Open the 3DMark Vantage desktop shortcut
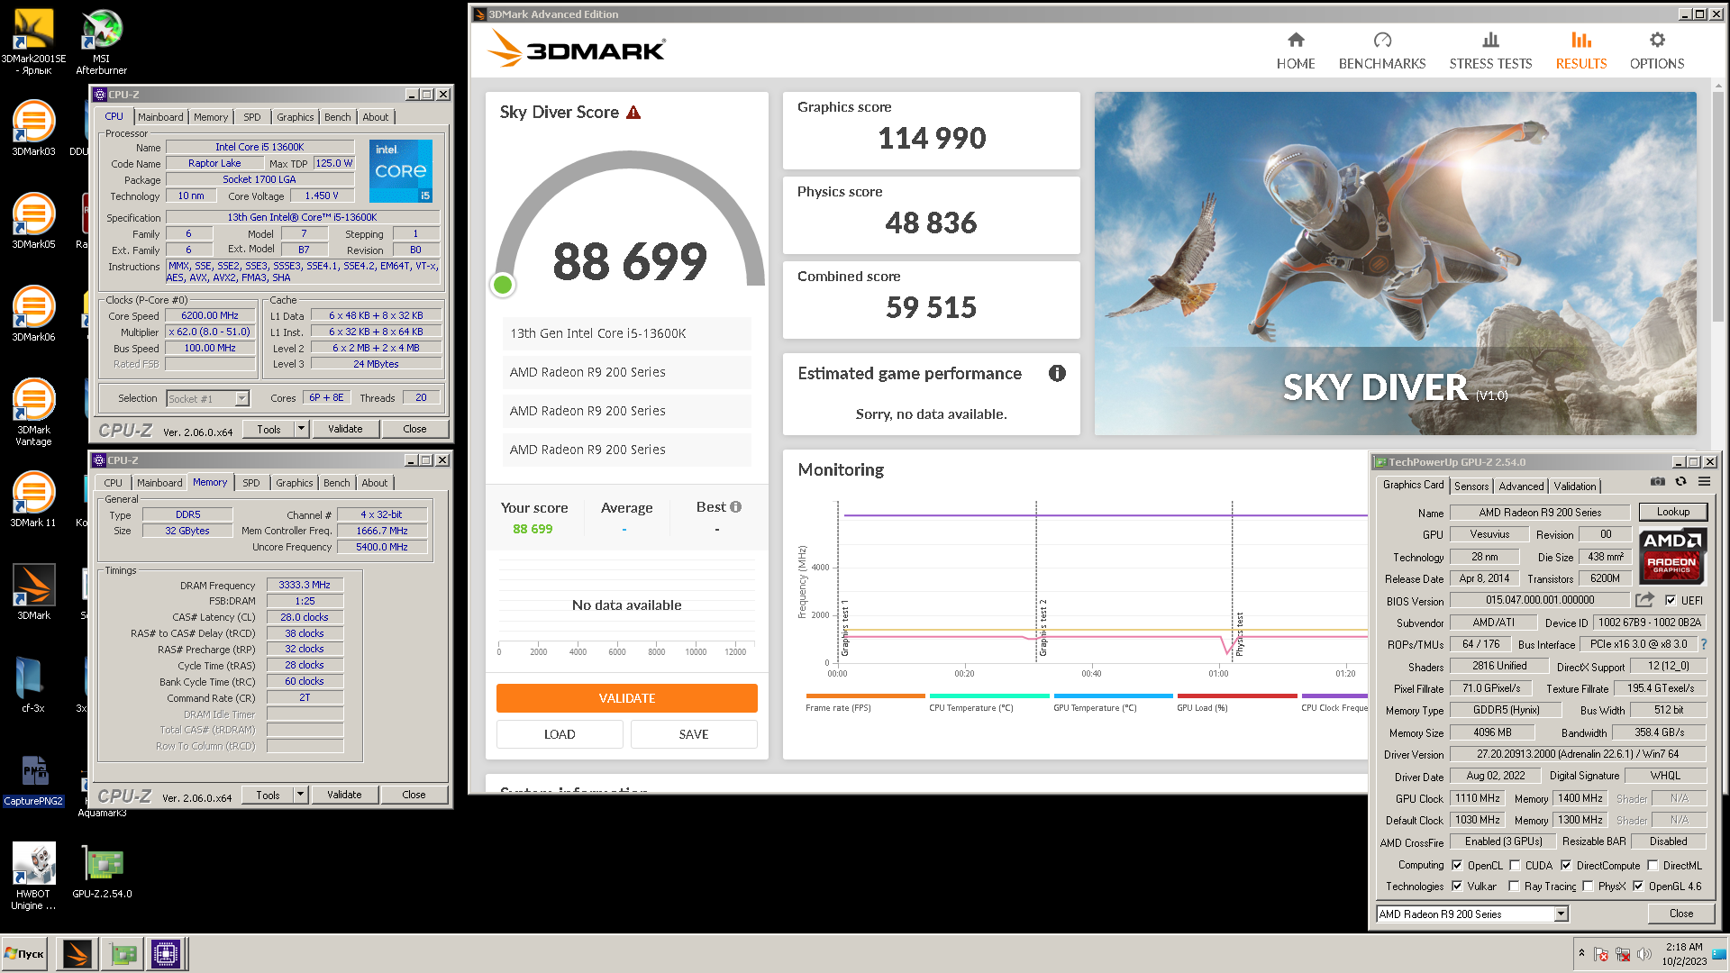 click(33, 411)
